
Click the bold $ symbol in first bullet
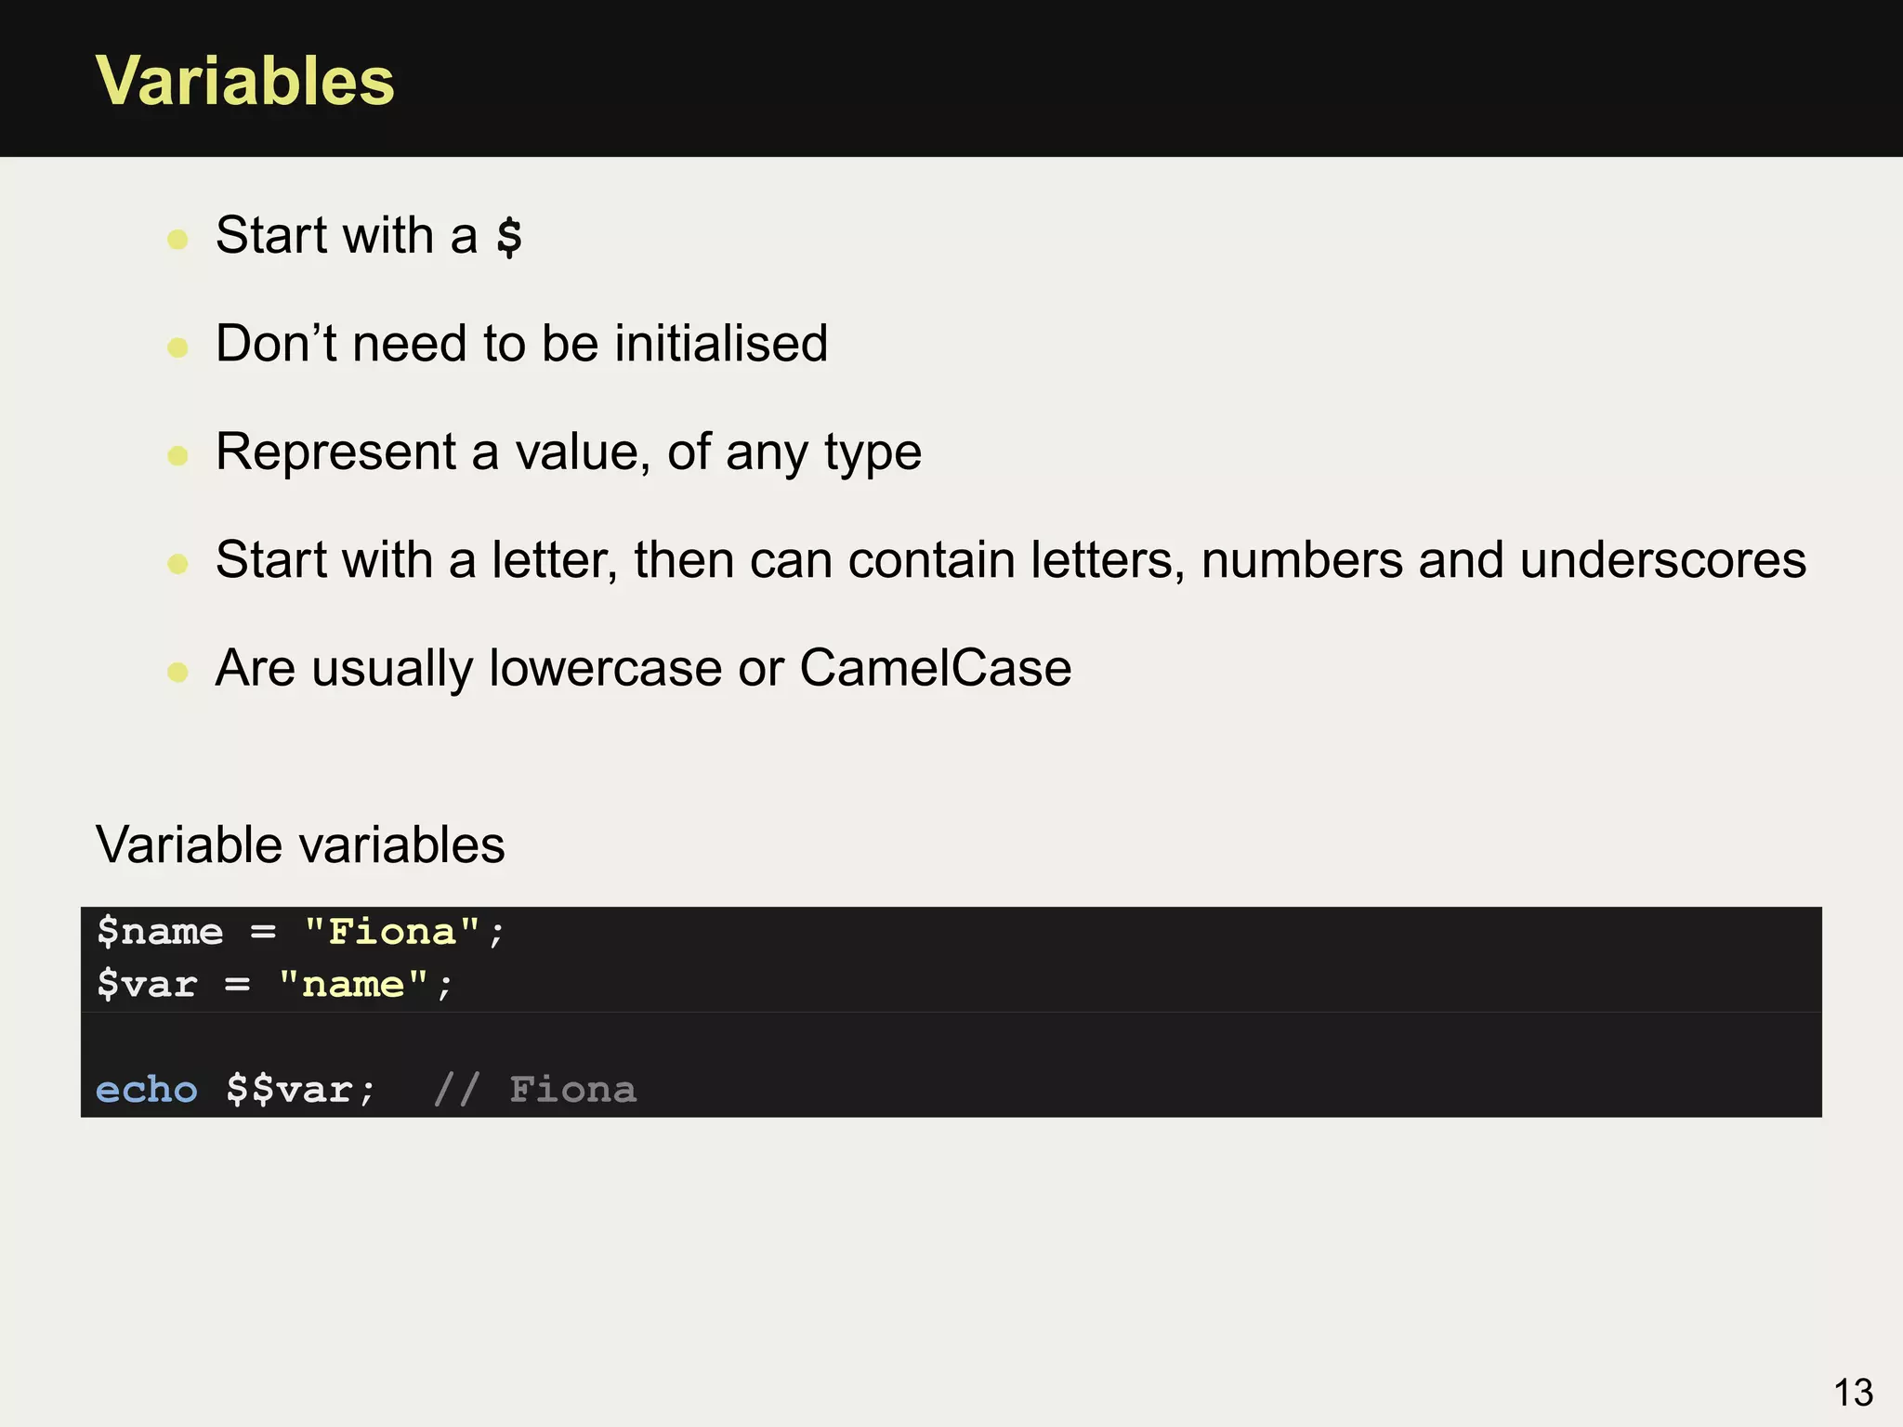coord(509,236)
